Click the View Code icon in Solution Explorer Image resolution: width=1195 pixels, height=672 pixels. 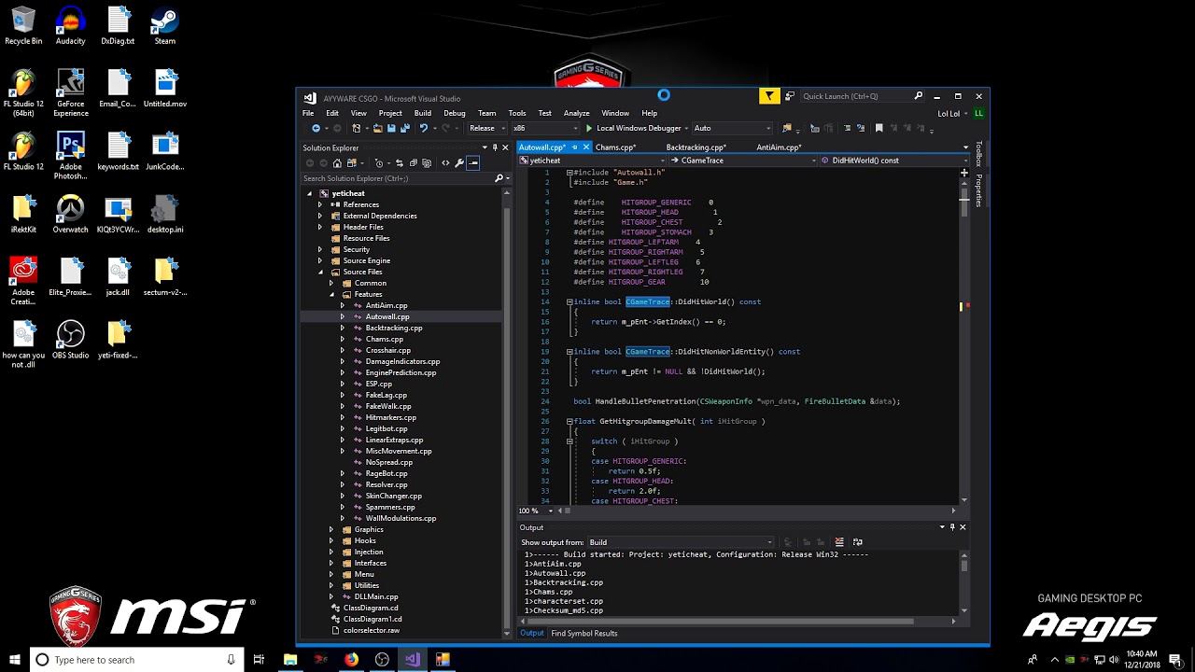[445, 163]
